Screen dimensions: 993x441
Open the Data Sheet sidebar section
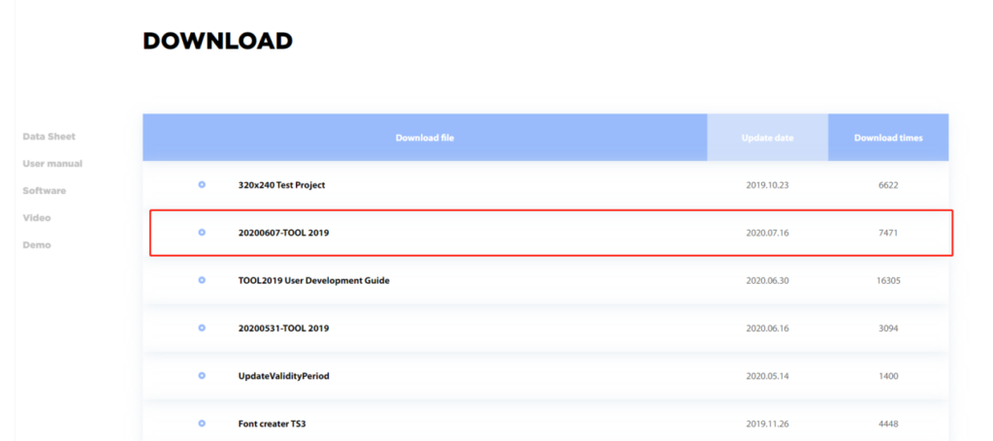[x=48, y=137]
